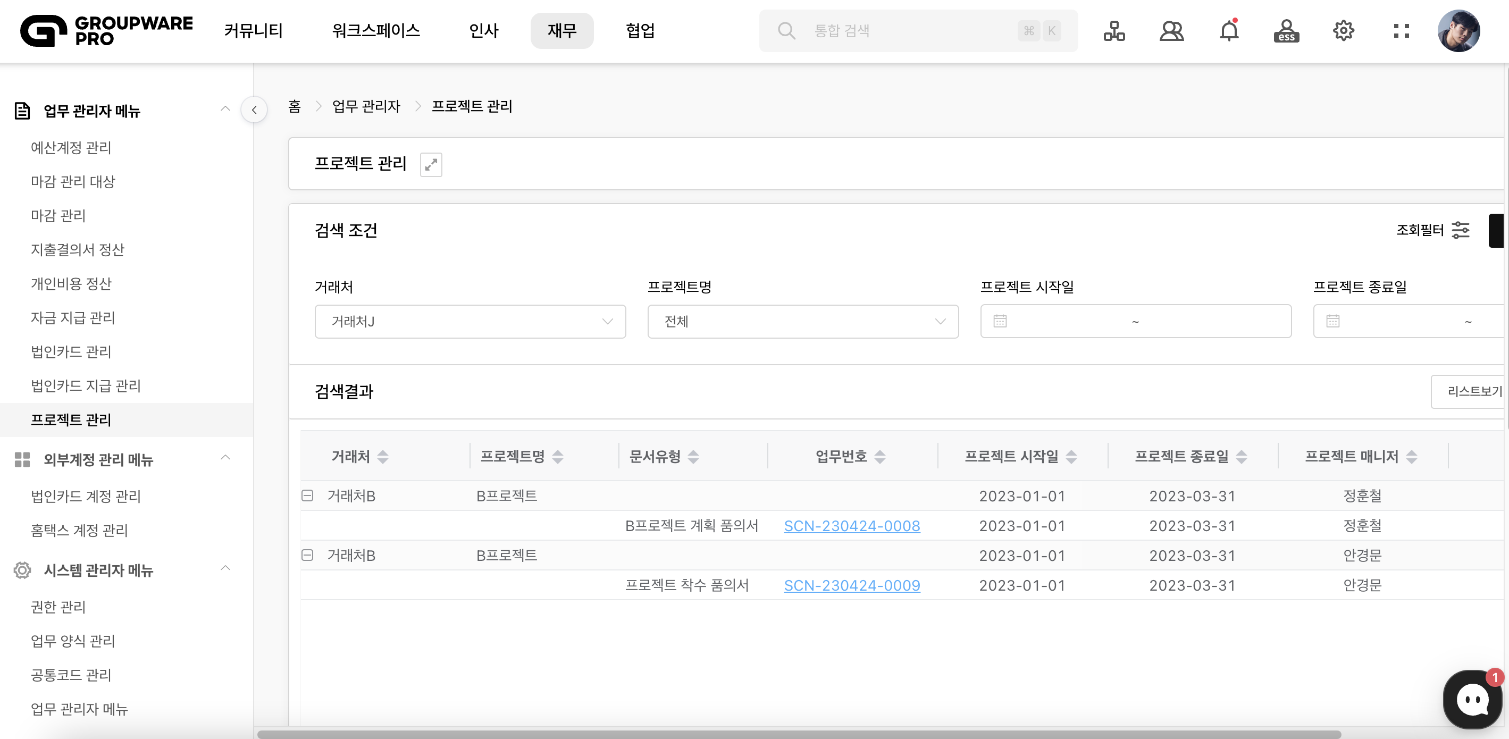Click the 조회필터 filter icon
Viewport: 1509px width, 739px height.
coord(1461,230)
